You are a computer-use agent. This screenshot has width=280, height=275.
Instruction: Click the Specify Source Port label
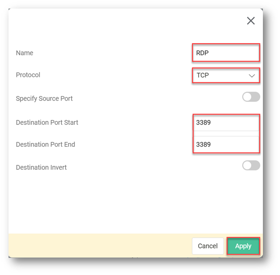[44, 99]
